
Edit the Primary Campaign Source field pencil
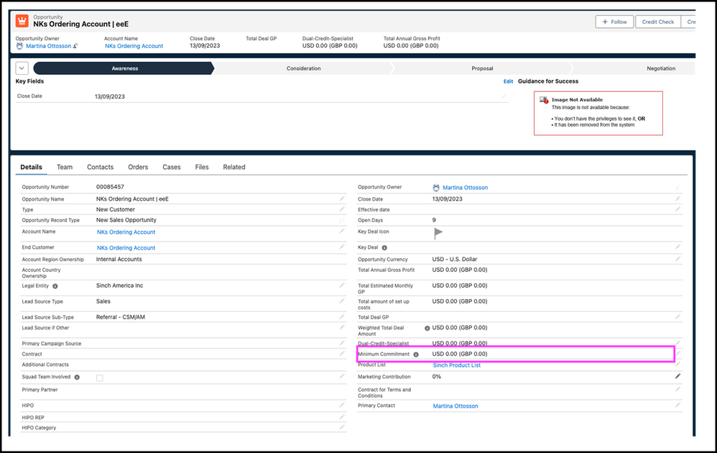[341, 343]
